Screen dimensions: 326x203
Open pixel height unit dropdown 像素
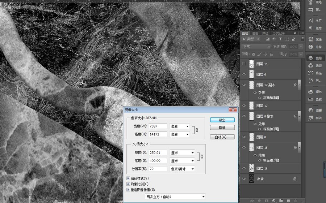tap(180, 134)
